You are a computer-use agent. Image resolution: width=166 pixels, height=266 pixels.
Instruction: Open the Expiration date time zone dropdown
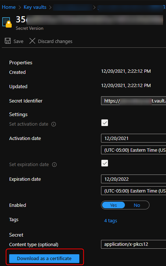tap(133, 191)
